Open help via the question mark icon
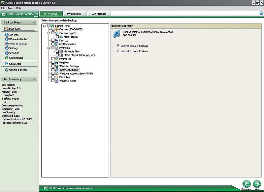 [x=261, y=13]
